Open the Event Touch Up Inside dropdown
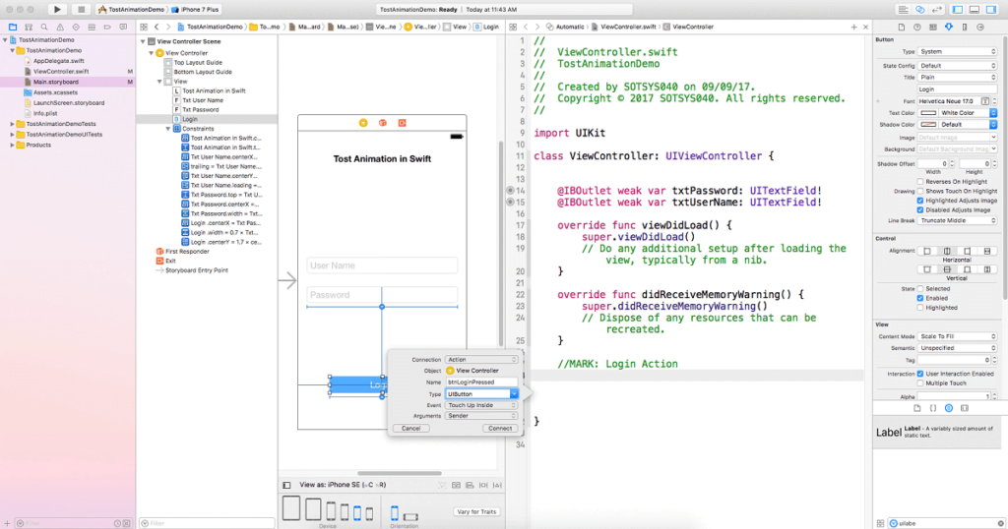The height and width of the screenshot is (529, 1008). (x=481, y=405)
